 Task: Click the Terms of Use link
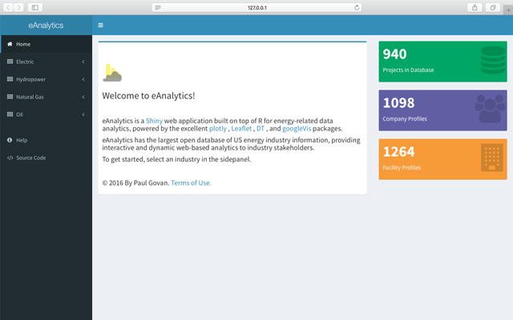191,182
